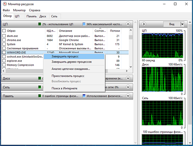
Task: Expand the Диск section chevron
Action: [x=128, y=78]
